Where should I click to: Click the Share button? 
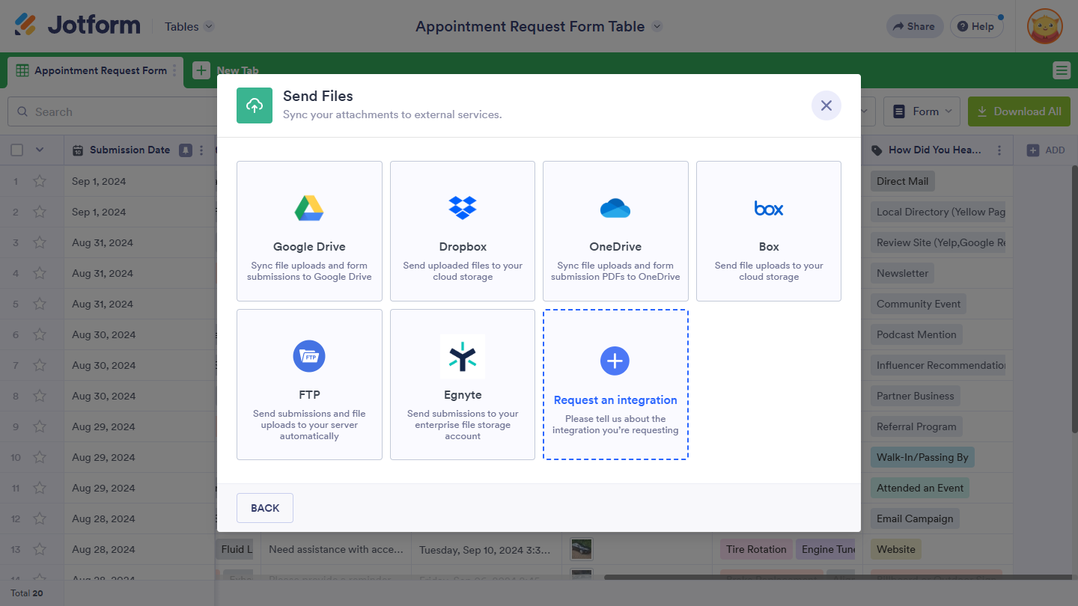point(914,26)
